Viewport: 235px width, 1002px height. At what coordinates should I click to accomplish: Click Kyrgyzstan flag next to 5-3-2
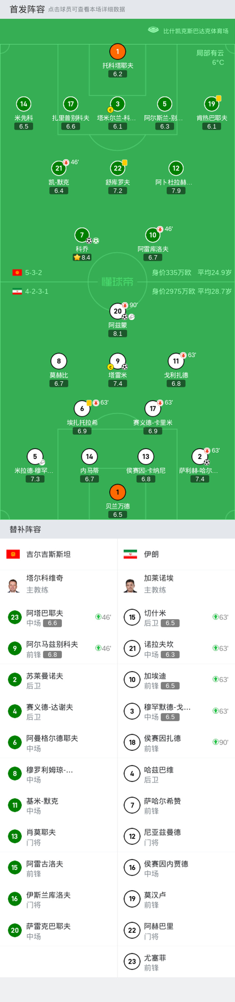(x=17, y=273)
